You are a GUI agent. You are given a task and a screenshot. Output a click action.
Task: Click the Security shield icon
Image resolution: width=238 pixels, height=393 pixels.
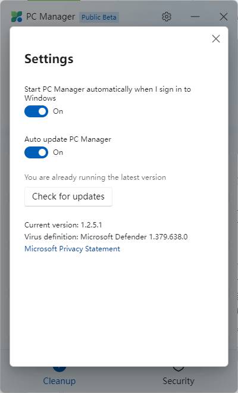pyautogui.click(x=178, y=369)
